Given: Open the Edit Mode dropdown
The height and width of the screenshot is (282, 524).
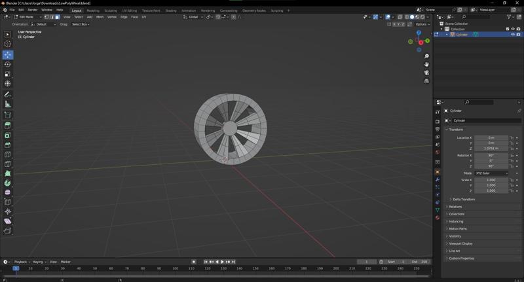Looking at the screenshot, I should pyautogui.click(x=28, y=17).
